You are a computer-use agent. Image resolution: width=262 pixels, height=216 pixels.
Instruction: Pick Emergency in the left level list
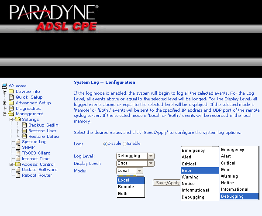pyautogui.click(x=200, y=151)
